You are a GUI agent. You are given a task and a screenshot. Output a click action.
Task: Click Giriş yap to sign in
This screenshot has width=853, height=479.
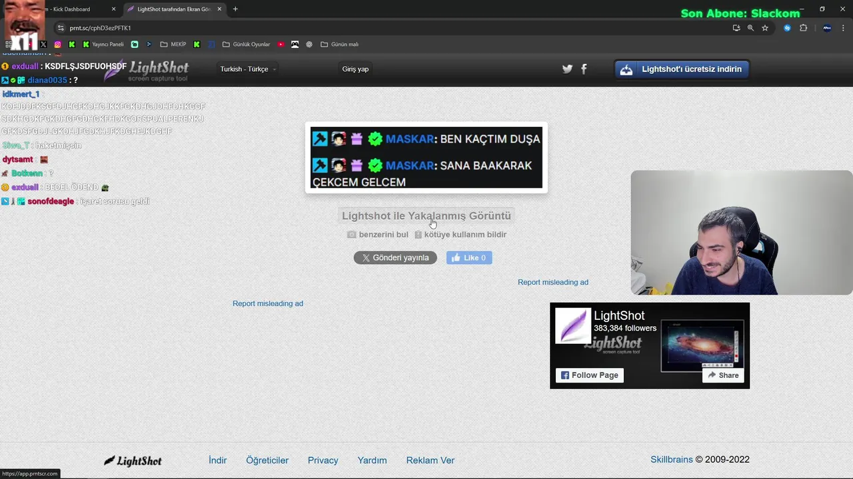[355, 69]
